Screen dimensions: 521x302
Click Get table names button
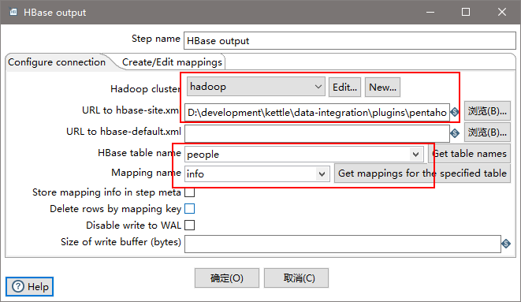pos(470,154)
